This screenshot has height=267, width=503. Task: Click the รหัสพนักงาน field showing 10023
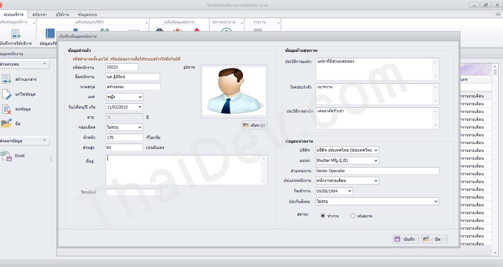tap(122, 67)
